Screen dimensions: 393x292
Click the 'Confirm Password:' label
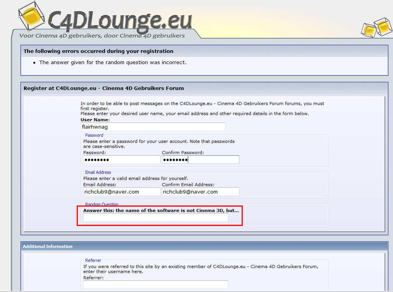coord(183,153)
